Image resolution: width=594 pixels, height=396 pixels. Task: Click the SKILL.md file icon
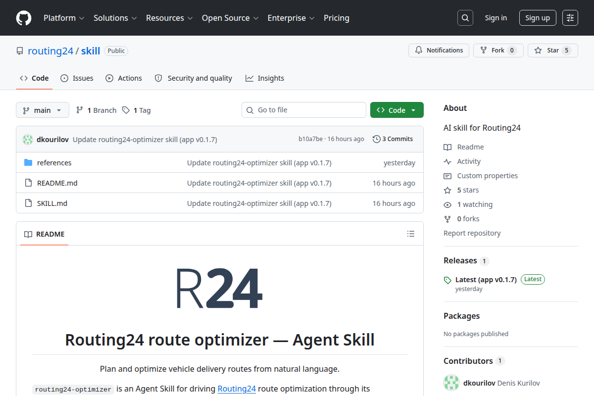point(28,203)
